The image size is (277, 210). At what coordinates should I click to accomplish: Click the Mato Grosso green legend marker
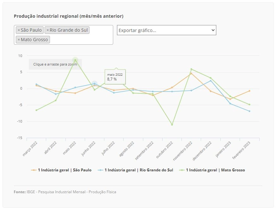pyautogui.click(x=182, y=170)
